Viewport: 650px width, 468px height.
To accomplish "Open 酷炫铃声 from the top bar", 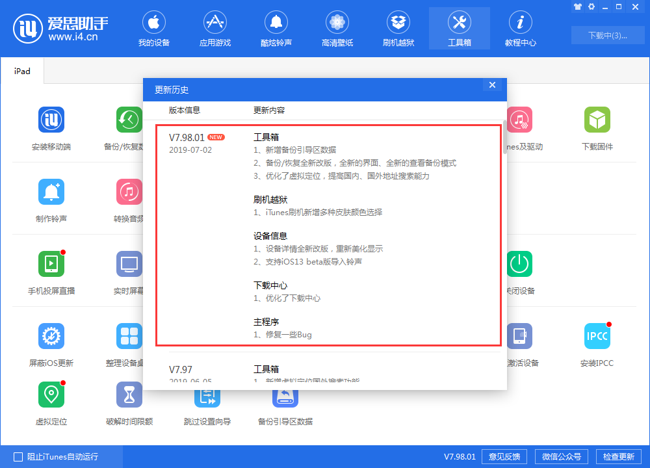I will click(276, 29).
